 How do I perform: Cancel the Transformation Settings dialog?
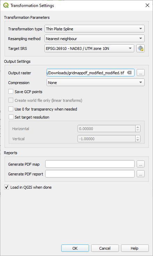click(105, 248)
